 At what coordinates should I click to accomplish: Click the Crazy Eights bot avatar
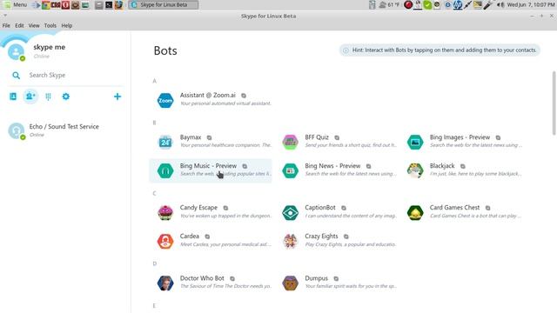coord(290,242)
